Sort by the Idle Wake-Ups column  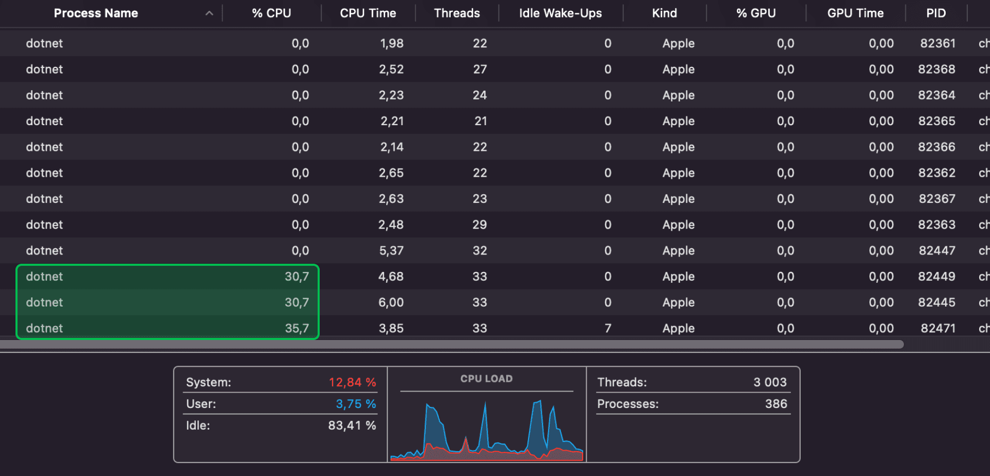pyautogui.click(x=560, y=13)
